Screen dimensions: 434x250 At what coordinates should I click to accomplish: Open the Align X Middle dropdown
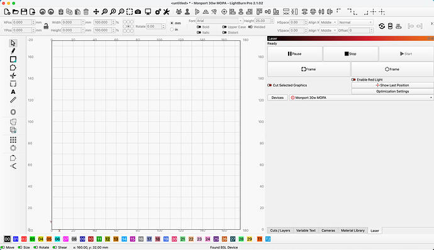(x=328, y=22)
